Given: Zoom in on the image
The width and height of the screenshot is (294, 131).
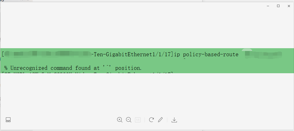Looking at the screenshot, I should pyautogui.click(x=120, y=120).
